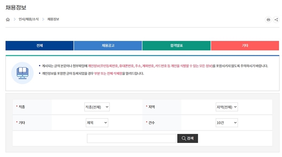282x157 pixels.
Task: Open the computer book notice icon
Action: click(22, 73)
